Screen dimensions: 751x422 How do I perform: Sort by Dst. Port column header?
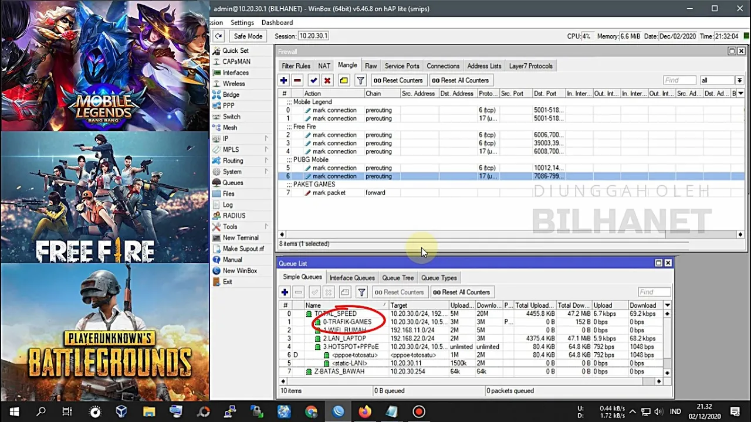(548, 93)
